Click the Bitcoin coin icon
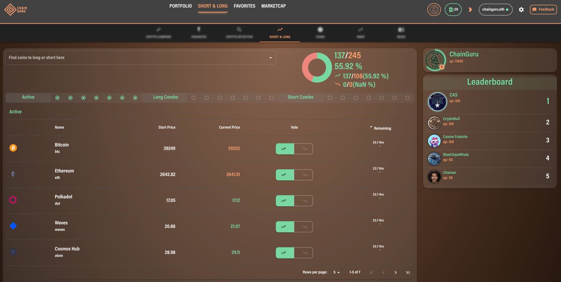 pos(13,148)
